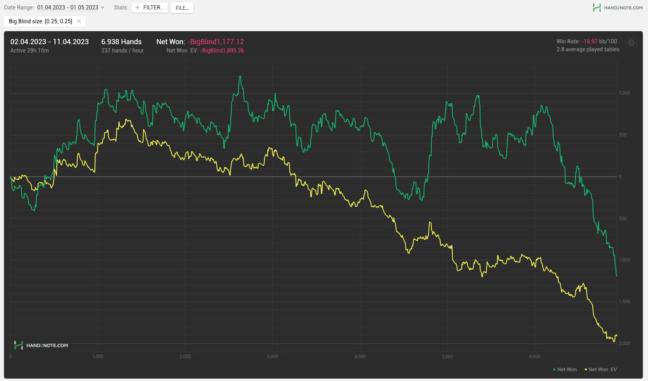Click the 237 hands / hour label

coord(122,50)
